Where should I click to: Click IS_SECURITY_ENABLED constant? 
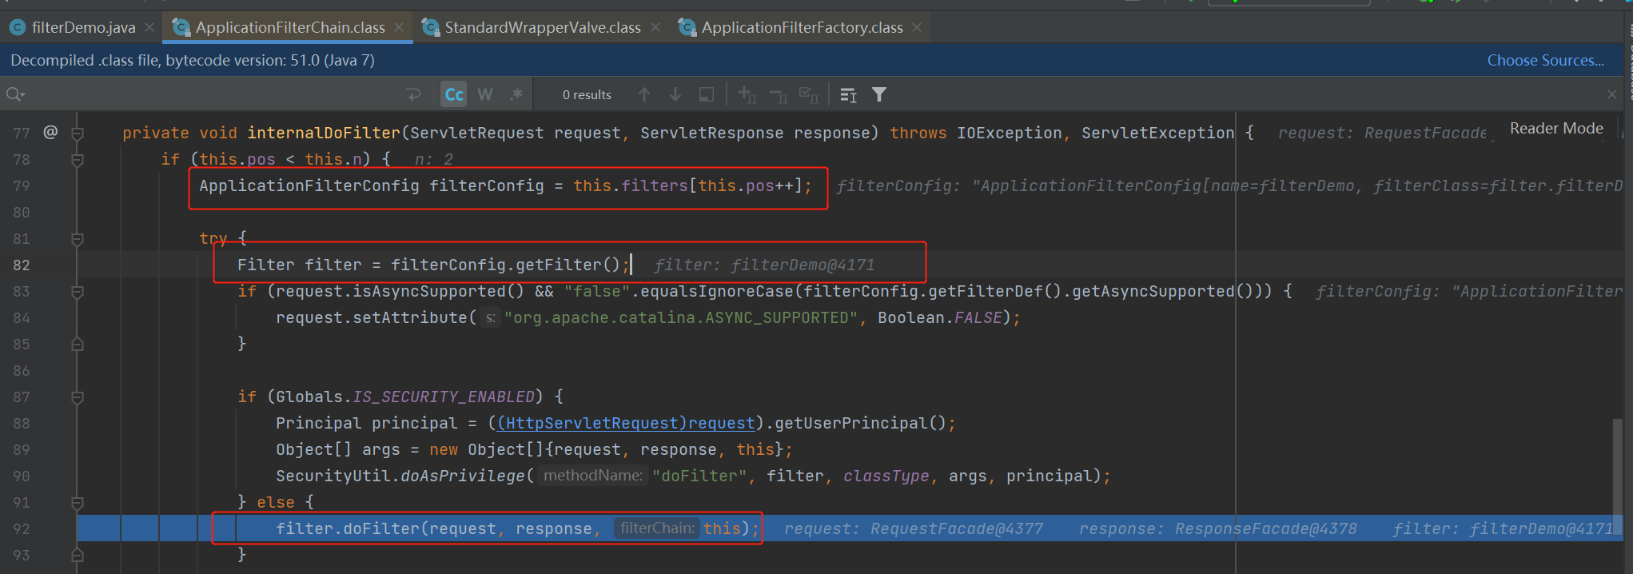coord(444,397)
